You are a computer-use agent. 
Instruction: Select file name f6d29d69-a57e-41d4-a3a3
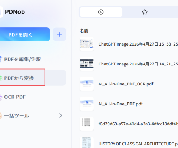click(138, 124)
